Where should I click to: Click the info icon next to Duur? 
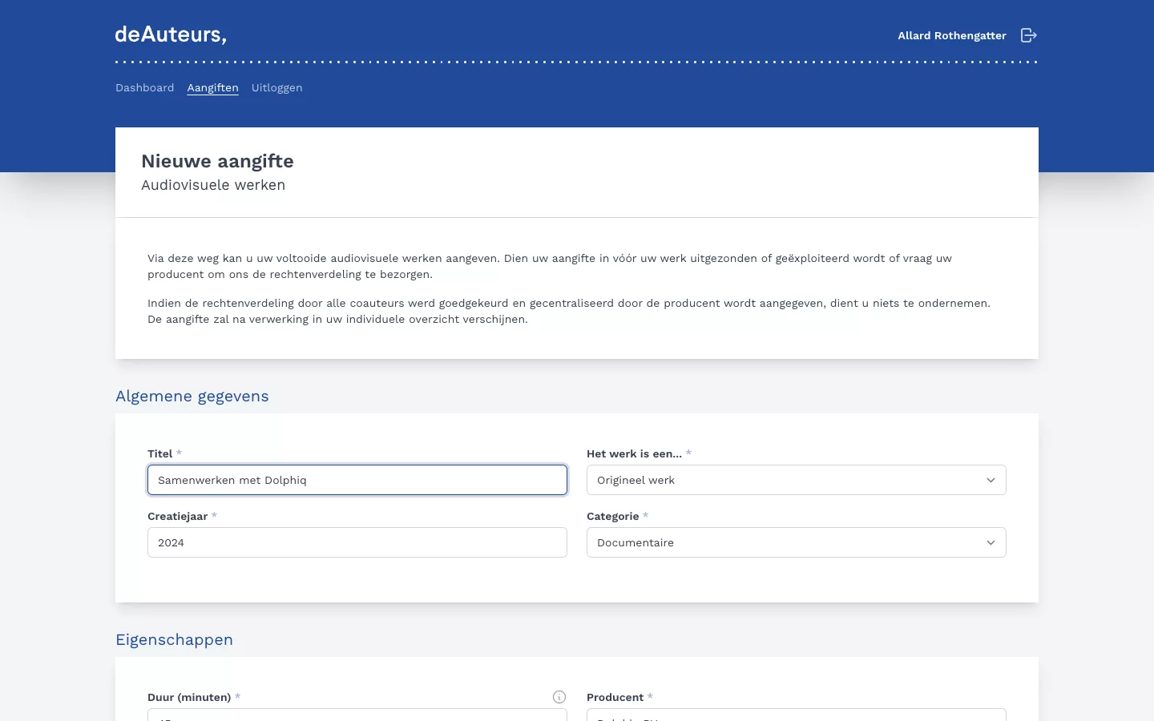coord(559,697)
